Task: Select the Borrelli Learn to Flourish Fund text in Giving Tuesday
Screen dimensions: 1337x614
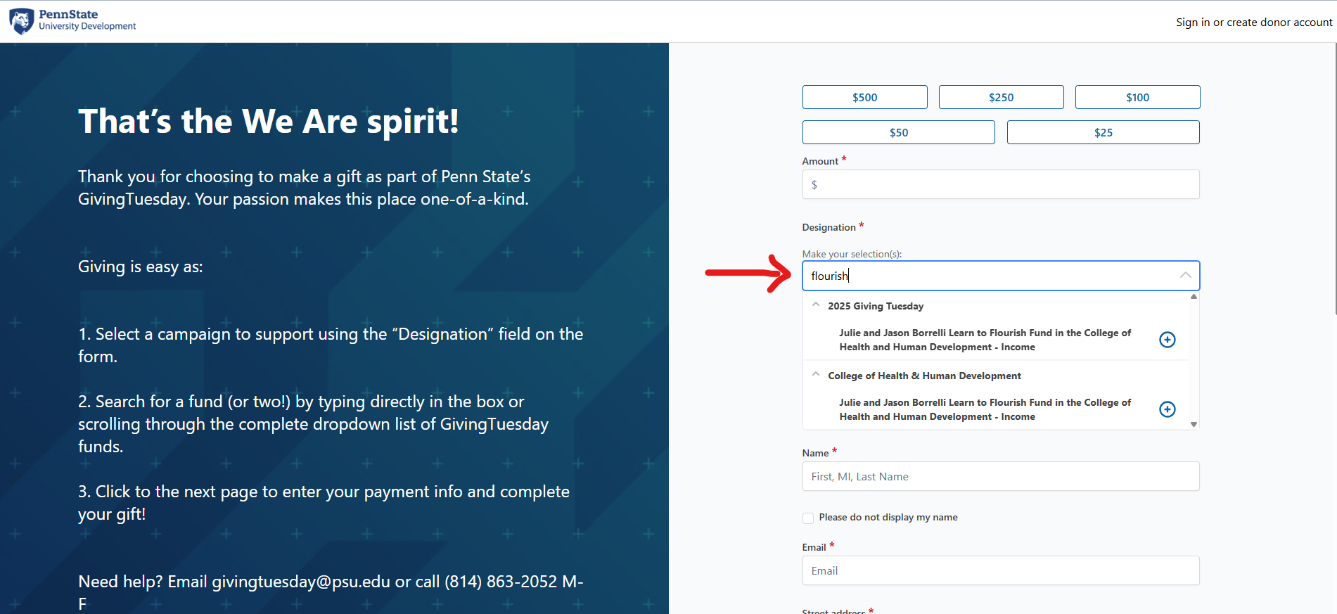Action: click(985, 340)
